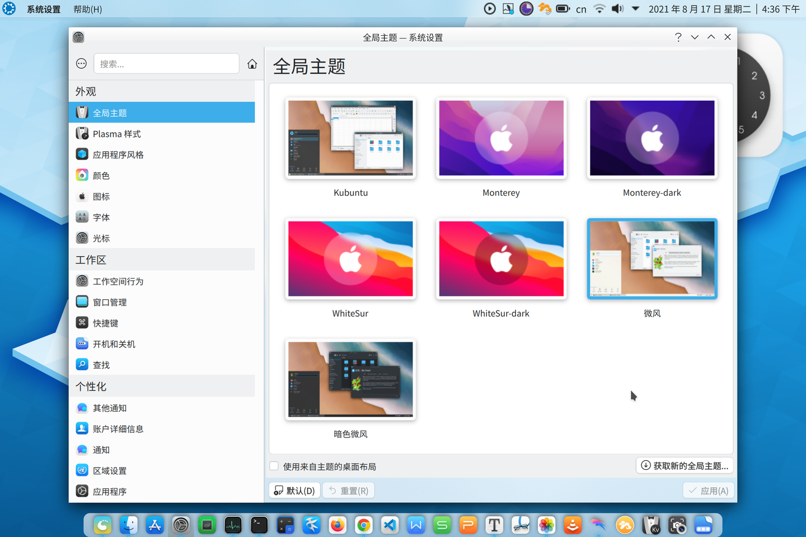Image resolution: width=806 pixels, height=537 pixels.
Task: Click the 应用(A) apply button
Action: pyautogui.click(x=709, y=491)
